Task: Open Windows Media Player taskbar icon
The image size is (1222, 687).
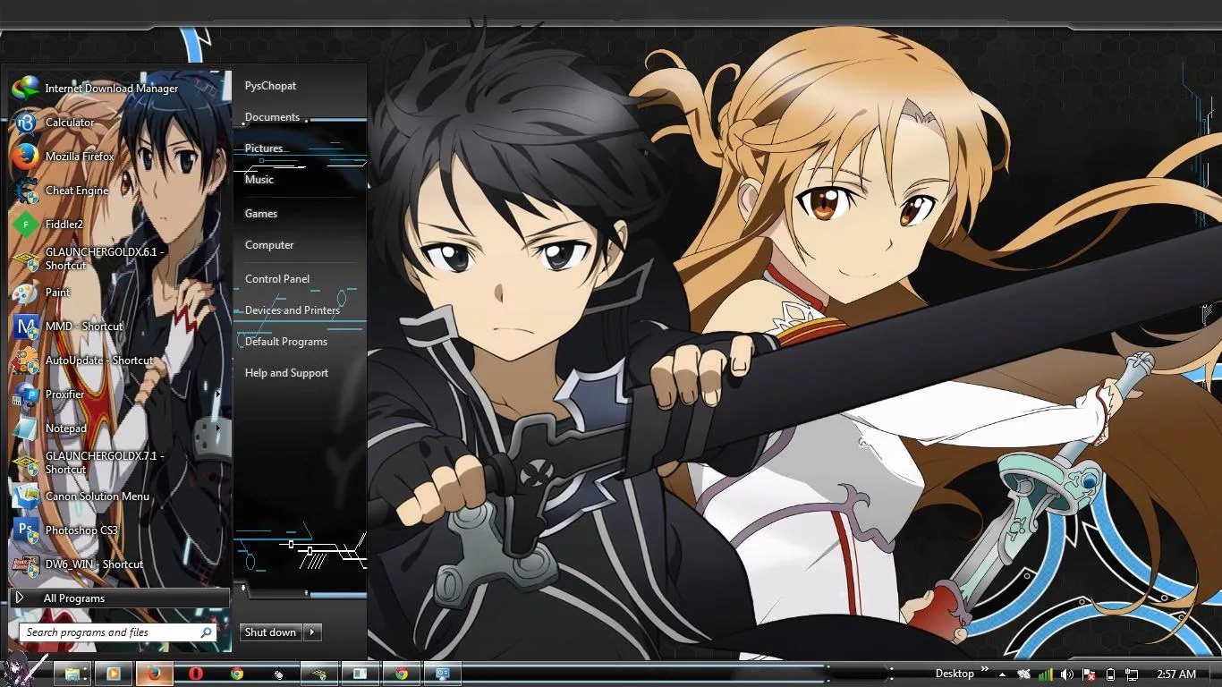Action: point(114,674)
